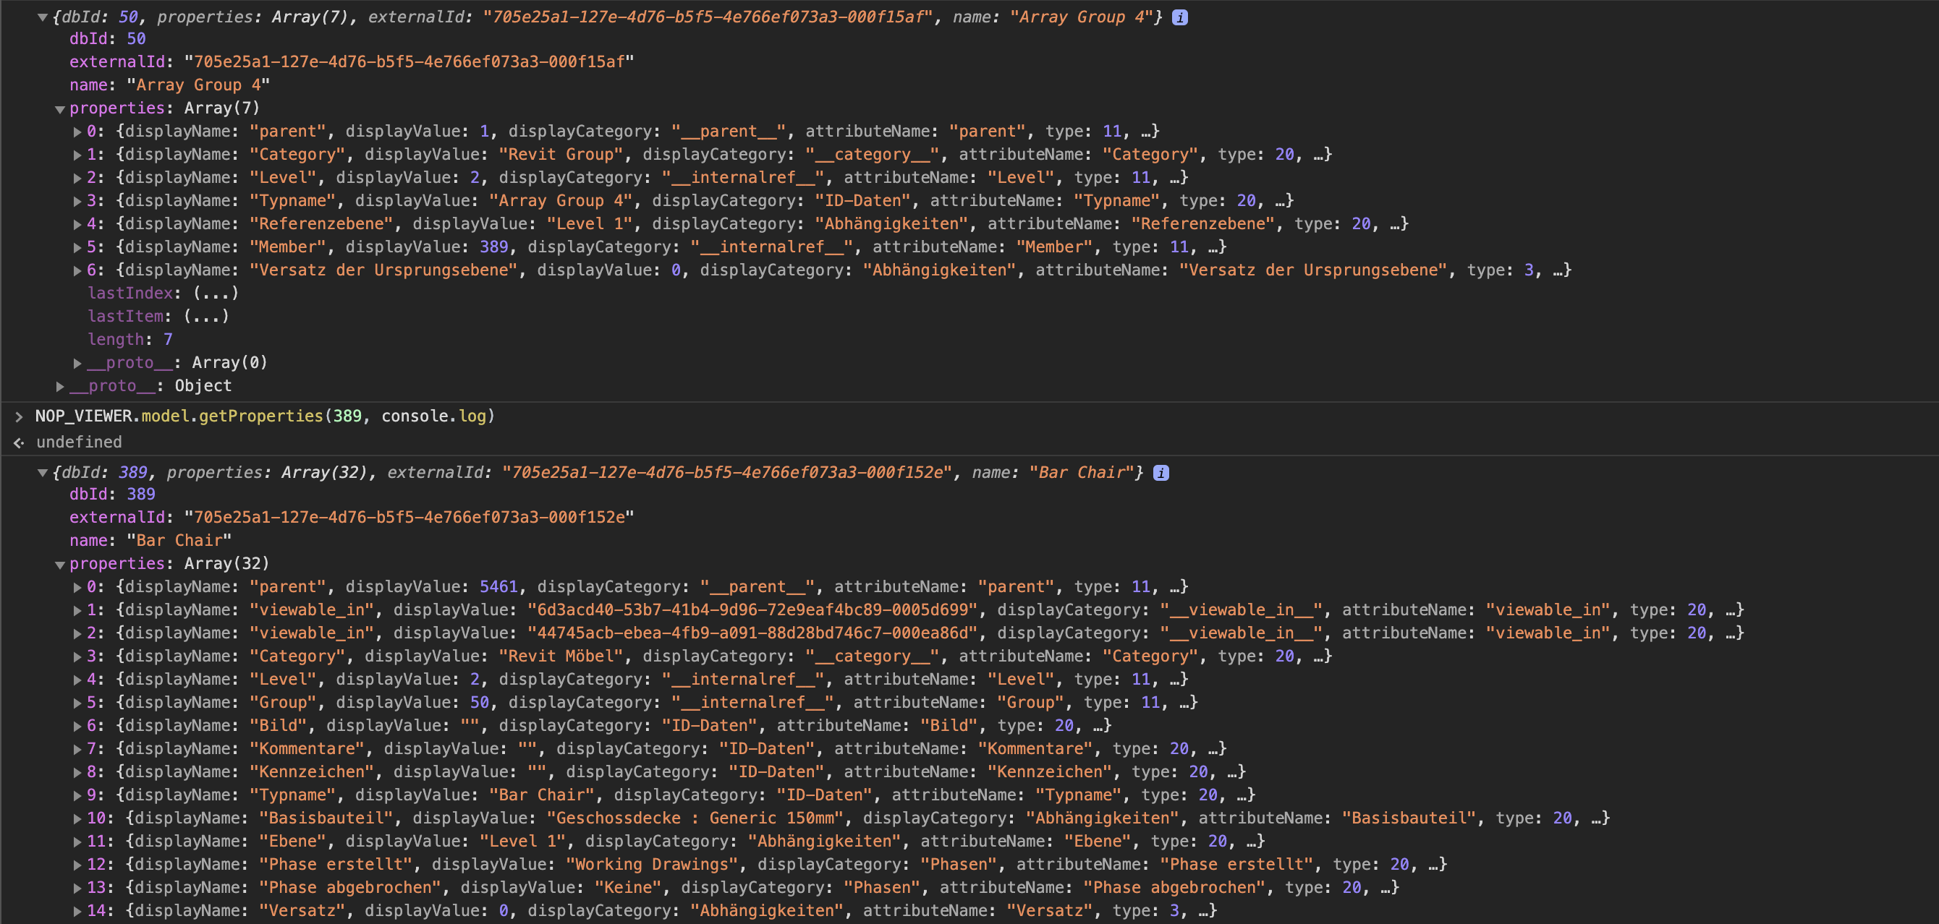Collapse the properties: Array(7) node
Image resolution: width=1939 pixels, height=924 pixels.
coord(59,108)
